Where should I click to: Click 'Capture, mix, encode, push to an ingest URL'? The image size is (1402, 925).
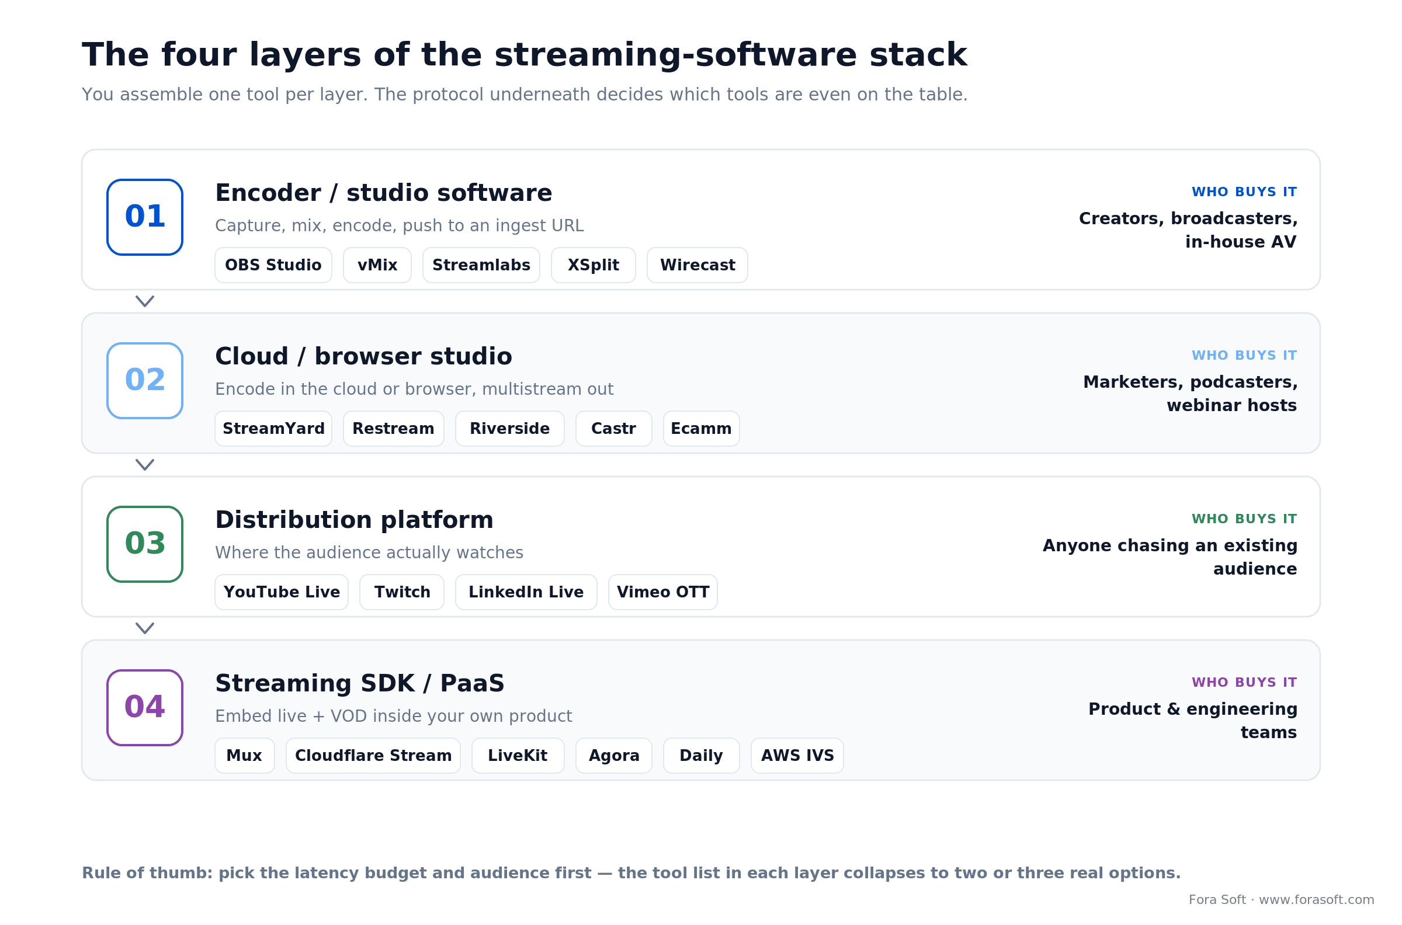coord(400,226)
